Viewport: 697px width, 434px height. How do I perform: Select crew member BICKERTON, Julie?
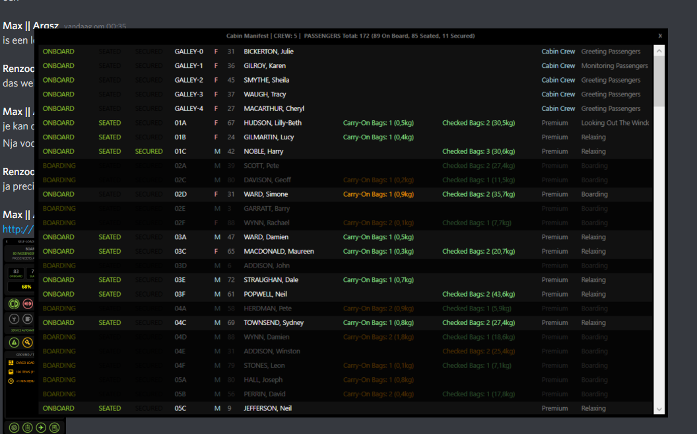point(269,52)
